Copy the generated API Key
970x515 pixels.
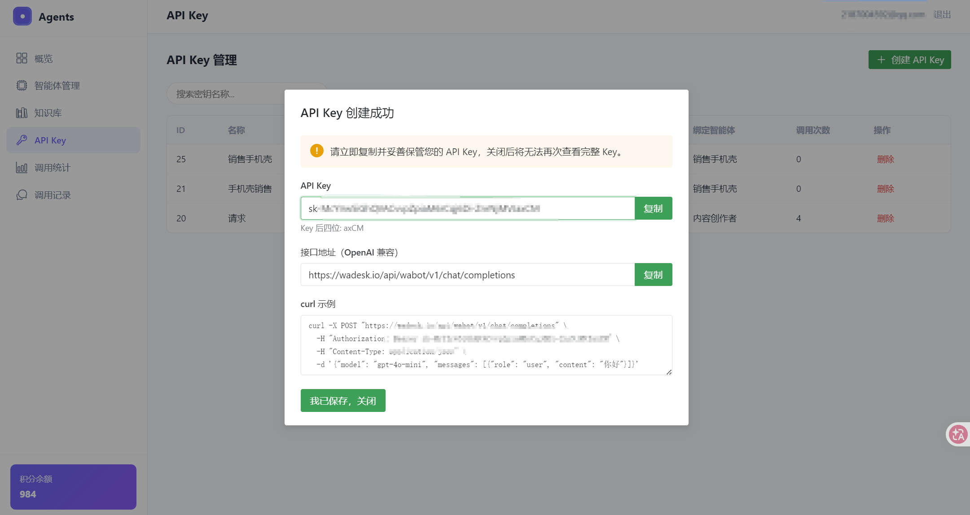[653, 208]
